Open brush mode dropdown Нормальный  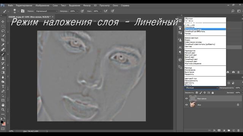pos(46,11)
